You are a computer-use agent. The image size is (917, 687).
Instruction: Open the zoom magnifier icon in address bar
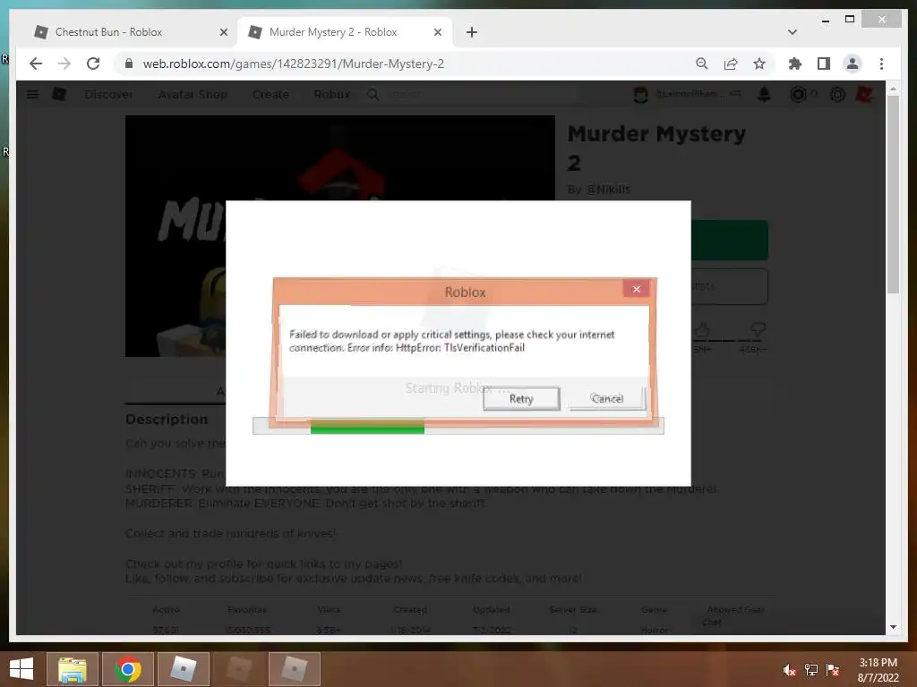point(702,64)
